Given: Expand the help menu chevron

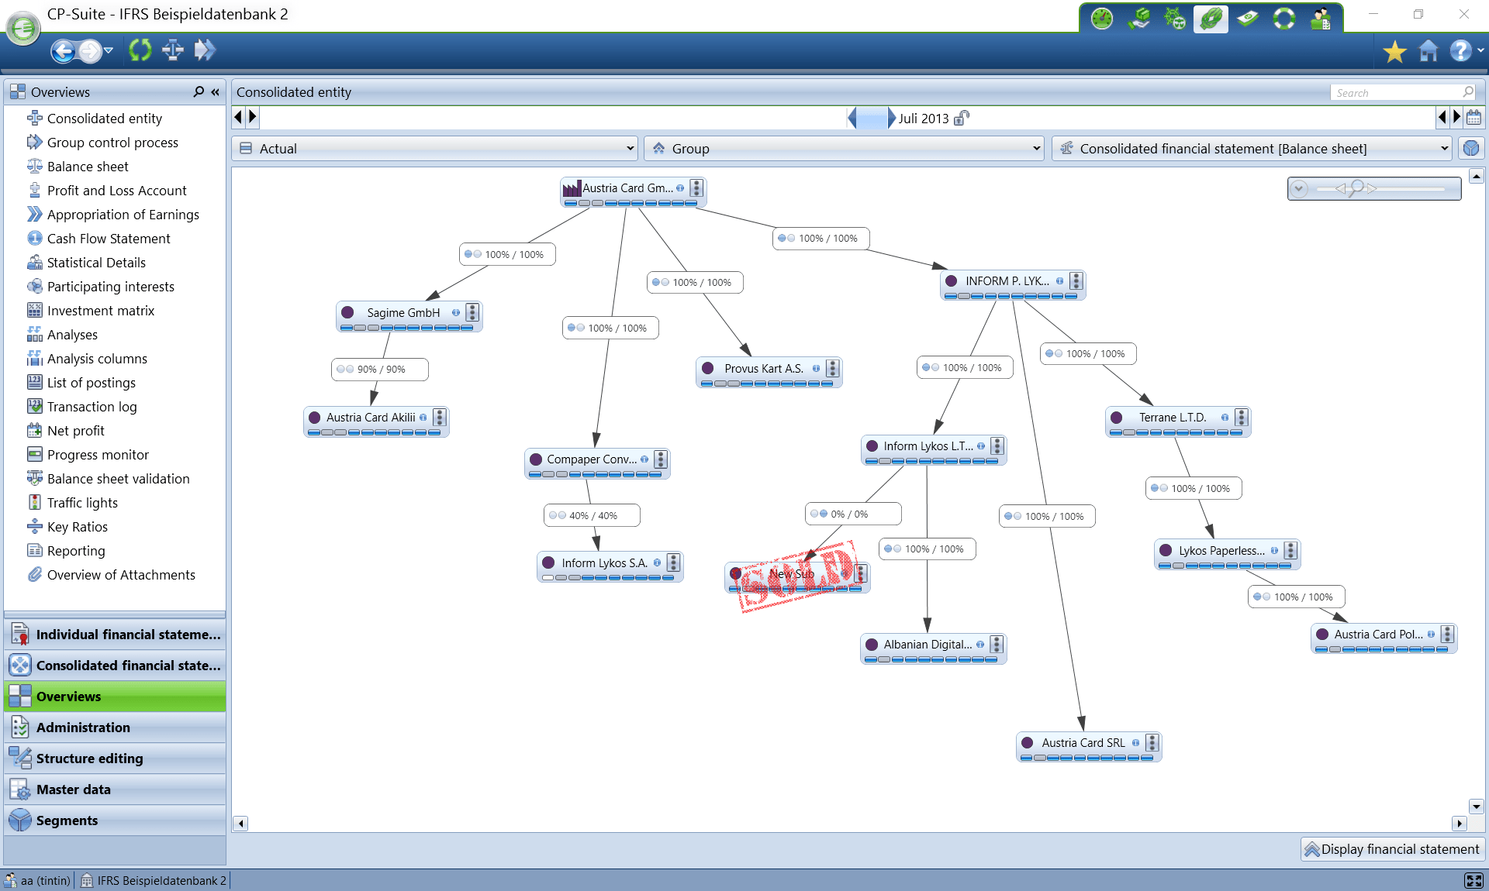Looking at the screenshot, I should 1480,51.
